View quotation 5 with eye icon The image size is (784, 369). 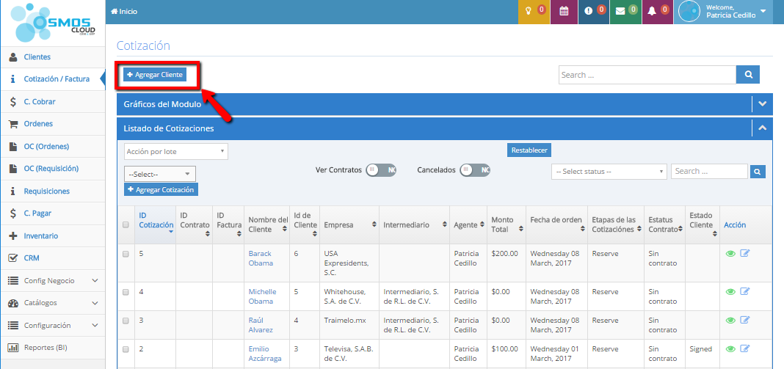pos(730,254)
